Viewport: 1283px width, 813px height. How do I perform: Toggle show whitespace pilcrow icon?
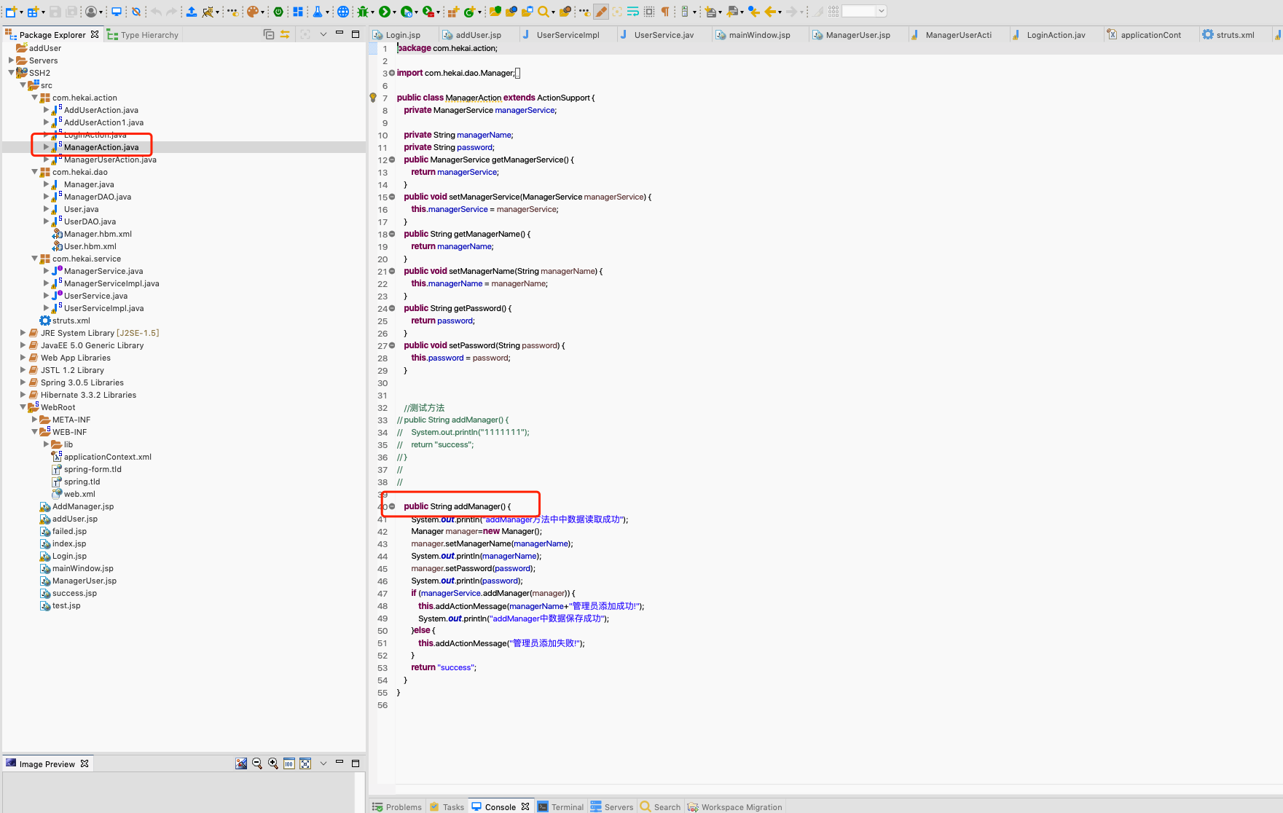(664, 12)
